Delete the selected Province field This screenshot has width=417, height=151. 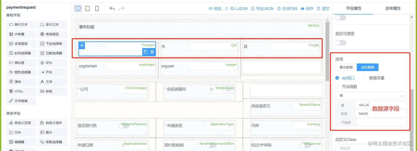152,52
